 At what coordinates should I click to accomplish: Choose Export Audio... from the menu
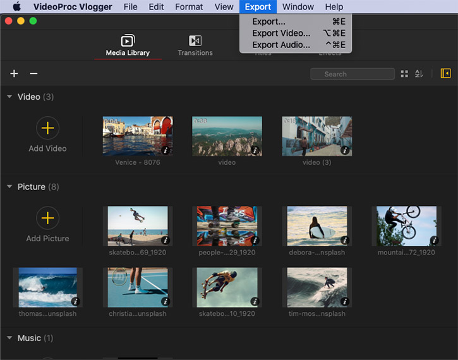(281, 45)
